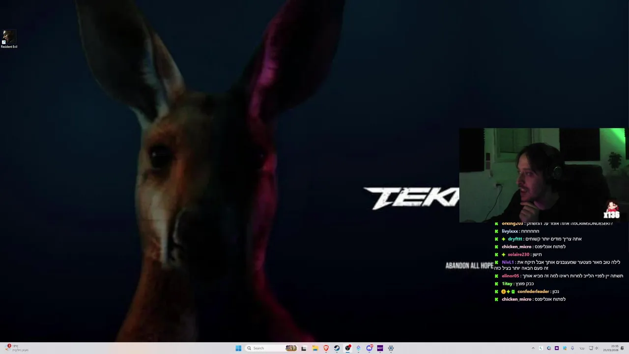
Task: Open Discord from the taskbar
Action: click(x=369, y=348)
